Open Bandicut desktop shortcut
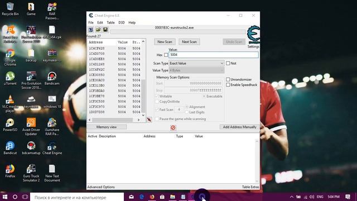The width and height of the screenshot is (357, 201). (10, 148)
